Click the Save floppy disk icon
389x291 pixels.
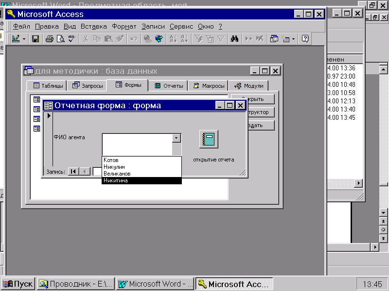point(35,39)
